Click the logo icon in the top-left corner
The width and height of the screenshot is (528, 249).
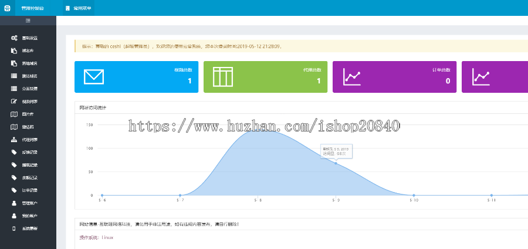[7, 8]
